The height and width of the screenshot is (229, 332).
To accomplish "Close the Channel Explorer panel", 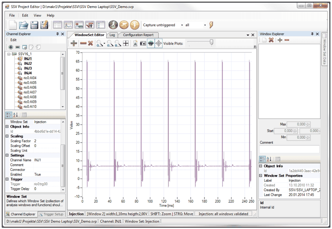I will pyautogui.click(x=63, y=34).
